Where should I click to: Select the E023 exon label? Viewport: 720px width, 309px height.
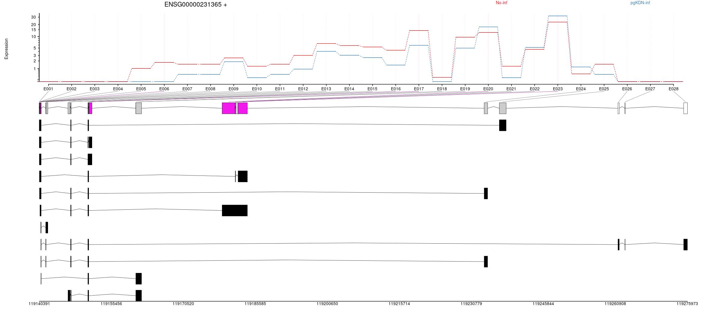tap(558, 89)
